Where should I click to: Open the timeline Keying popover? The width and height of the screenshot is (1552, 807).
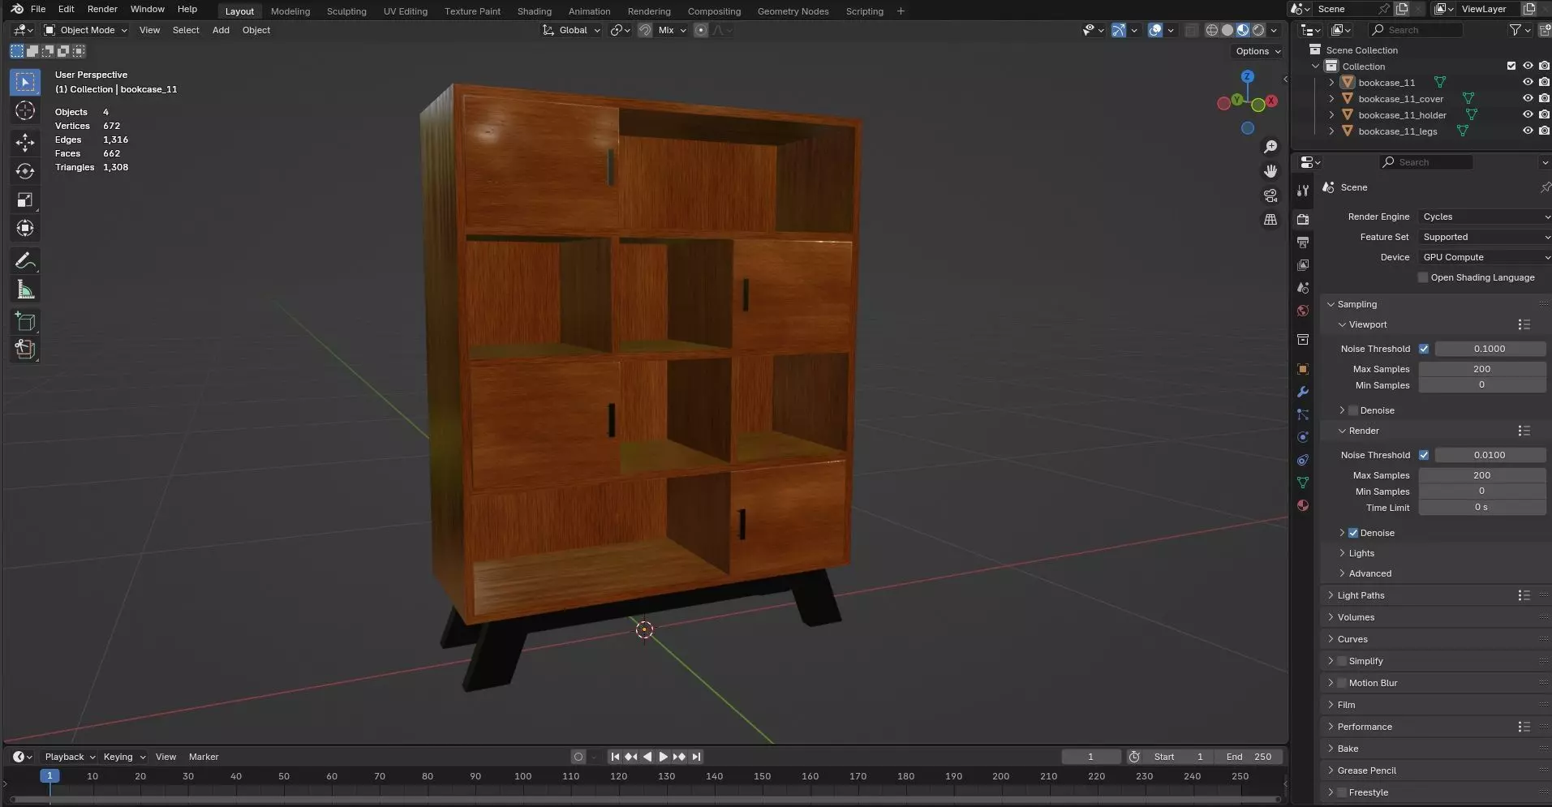(x=124, y=757)
